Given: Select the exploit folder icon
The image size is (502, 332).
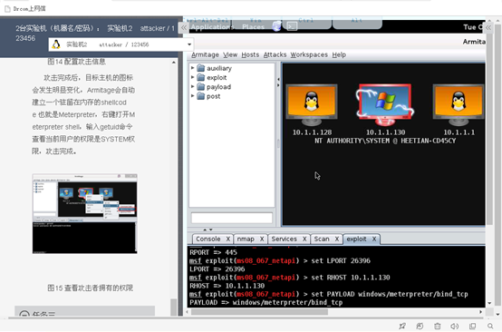Looking at the screenshot, I should pyautogui.click(x=201, y=77).
